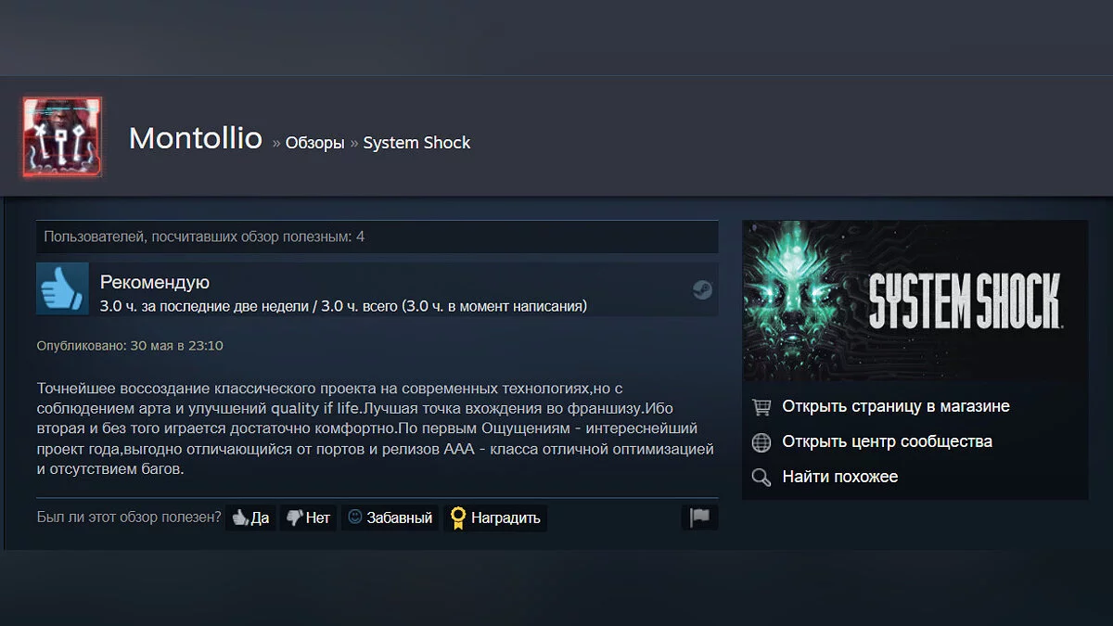Open System Shock breadcrumb link
This screenshot has height=626, width=1113.
tap(416, 143)
